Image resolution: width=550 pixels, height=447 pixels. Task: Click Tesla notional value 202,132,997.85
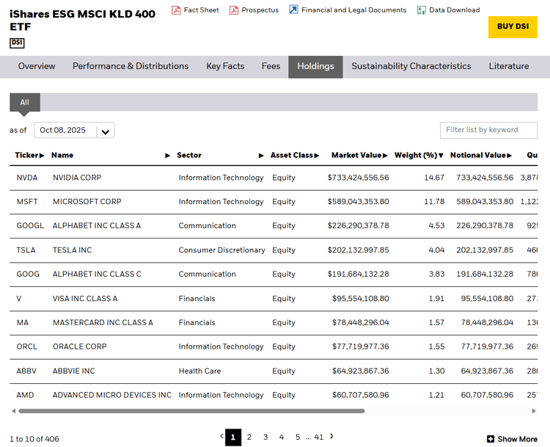(485, 250)
